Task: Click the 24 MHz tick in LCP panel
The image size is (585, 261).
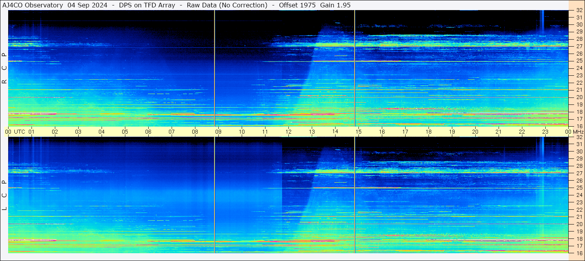Action: click(579, 195)
